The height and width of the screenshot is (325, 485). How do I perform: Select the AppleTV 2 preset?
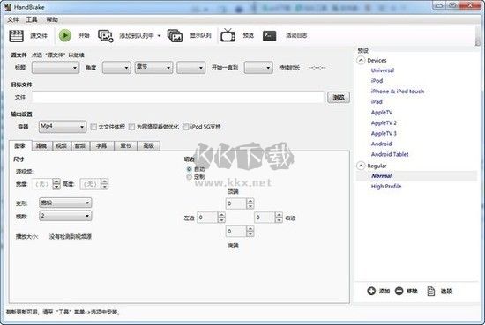point(384,123)
